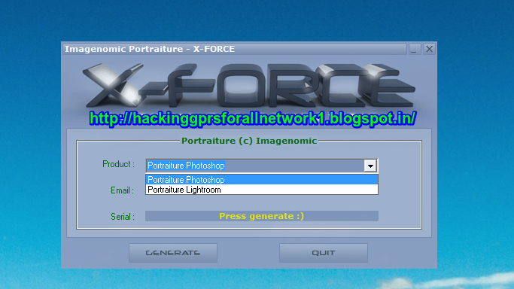Click the 'Portraiture (c) Imagenomic' heading
The height and width of the screenshot is (289, 514).
tap(249, 141)
